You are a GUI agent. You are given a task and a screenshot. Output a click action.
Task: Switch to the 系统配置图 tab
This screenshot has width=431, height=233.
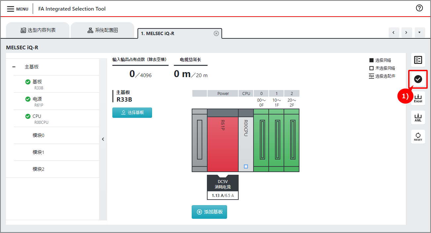pyautogui.click(x=102, y=30)
